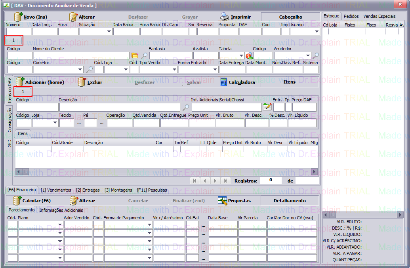The image size is (410, 268).
Task: Open the Tipo Venda dropdown
Action: [174, 70]
